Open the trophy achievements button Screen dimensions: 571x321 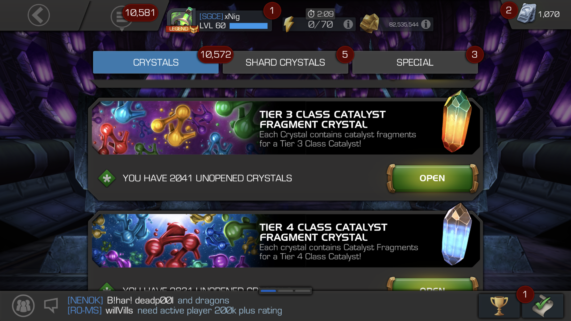(x=499, y=306)
